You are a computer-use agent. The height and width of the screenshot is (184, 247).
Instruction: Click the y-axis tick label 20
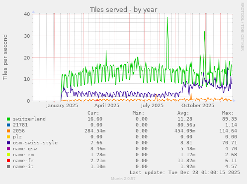click(x=27, y=58)
